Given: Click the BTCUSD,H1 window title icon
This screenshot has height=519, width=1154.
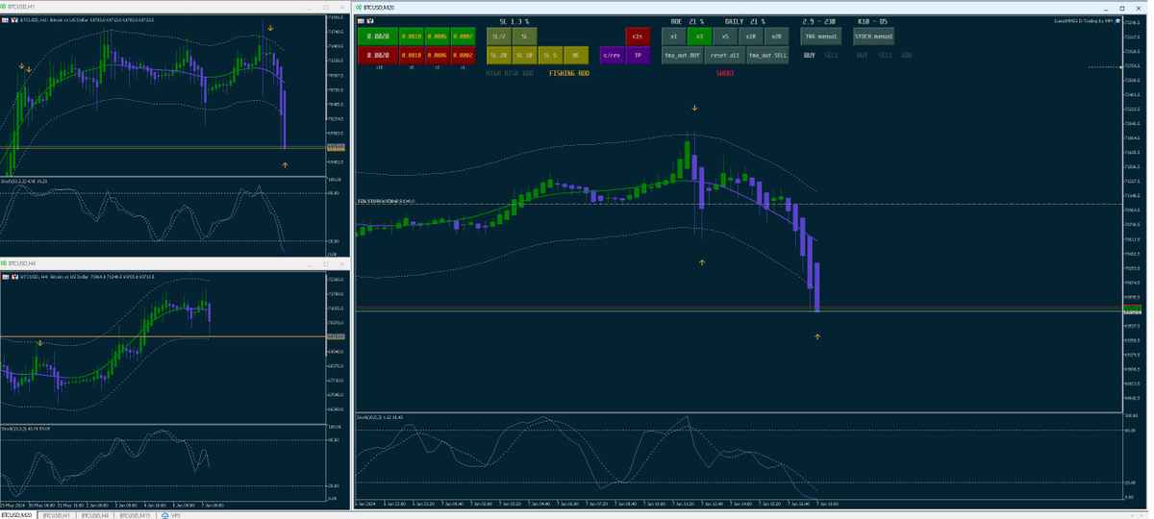Looking at the screenshot, I should click(4, 7).
